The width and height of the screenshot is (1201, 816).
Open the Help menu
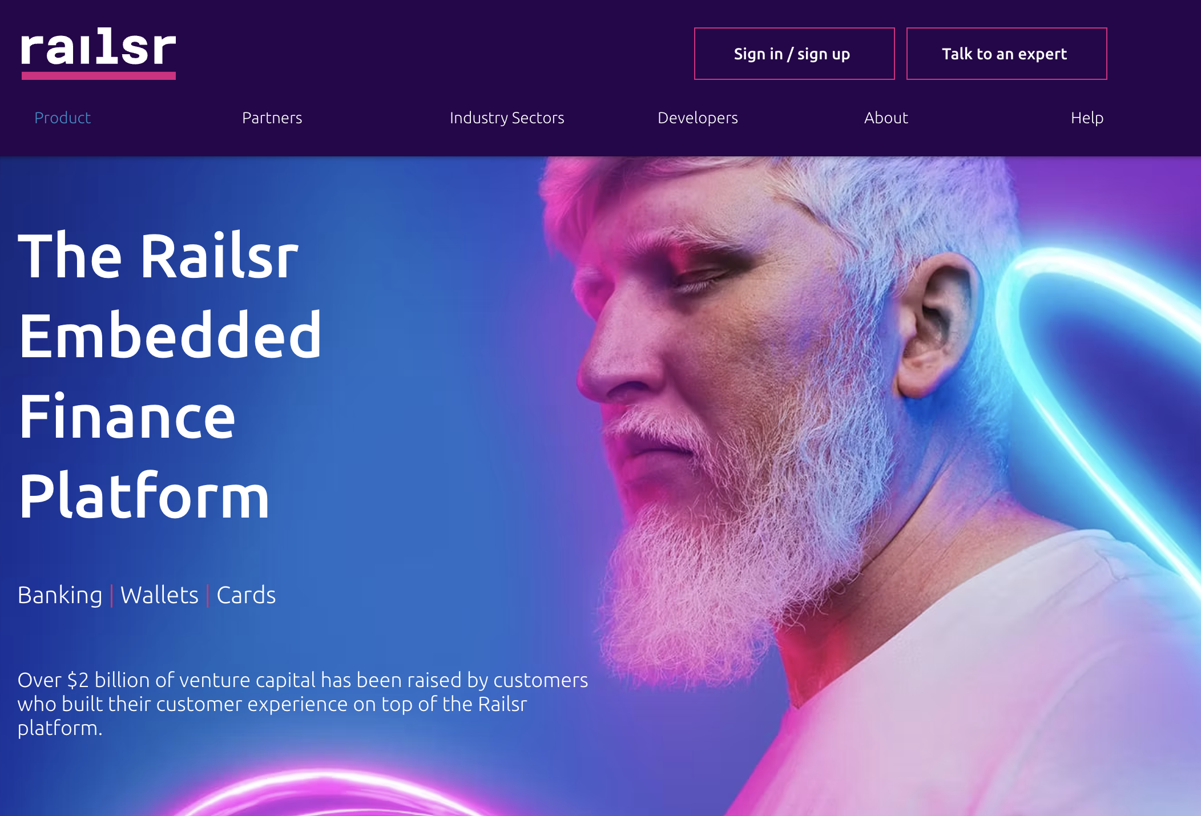click(1087, 118)
